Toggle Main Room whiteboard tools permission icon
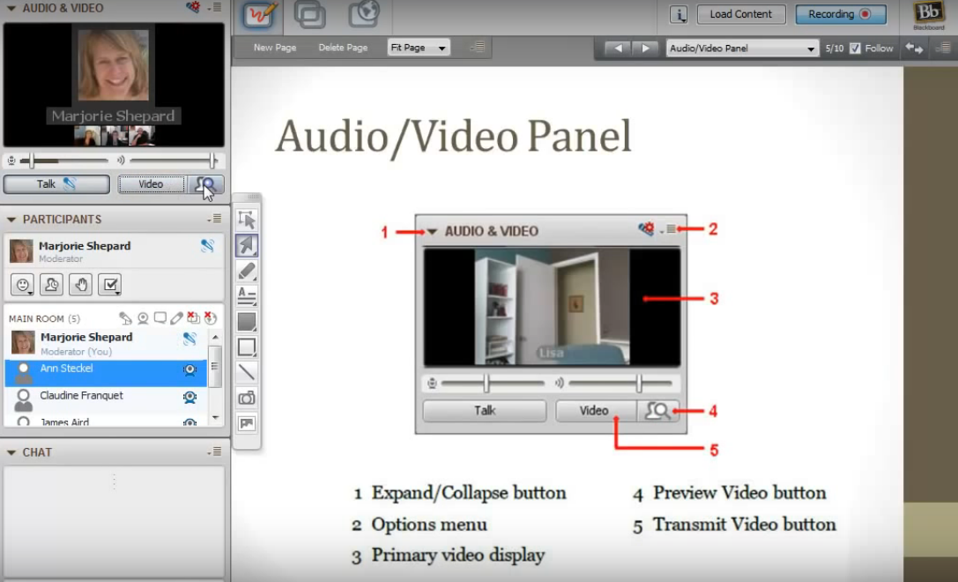This screenshot has width=958, height=582. 176,318
